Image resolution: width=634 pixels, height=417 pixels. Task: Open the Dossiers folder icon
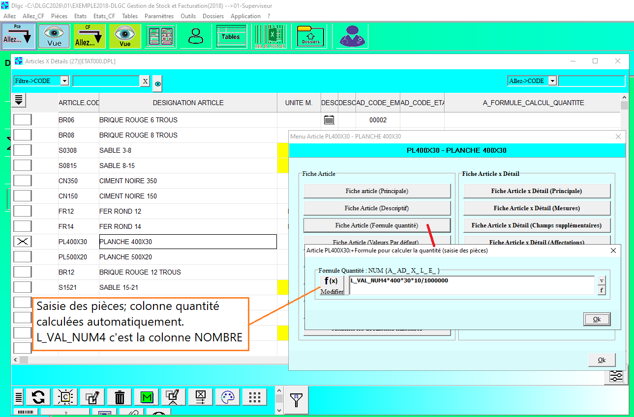coord(311,36)
